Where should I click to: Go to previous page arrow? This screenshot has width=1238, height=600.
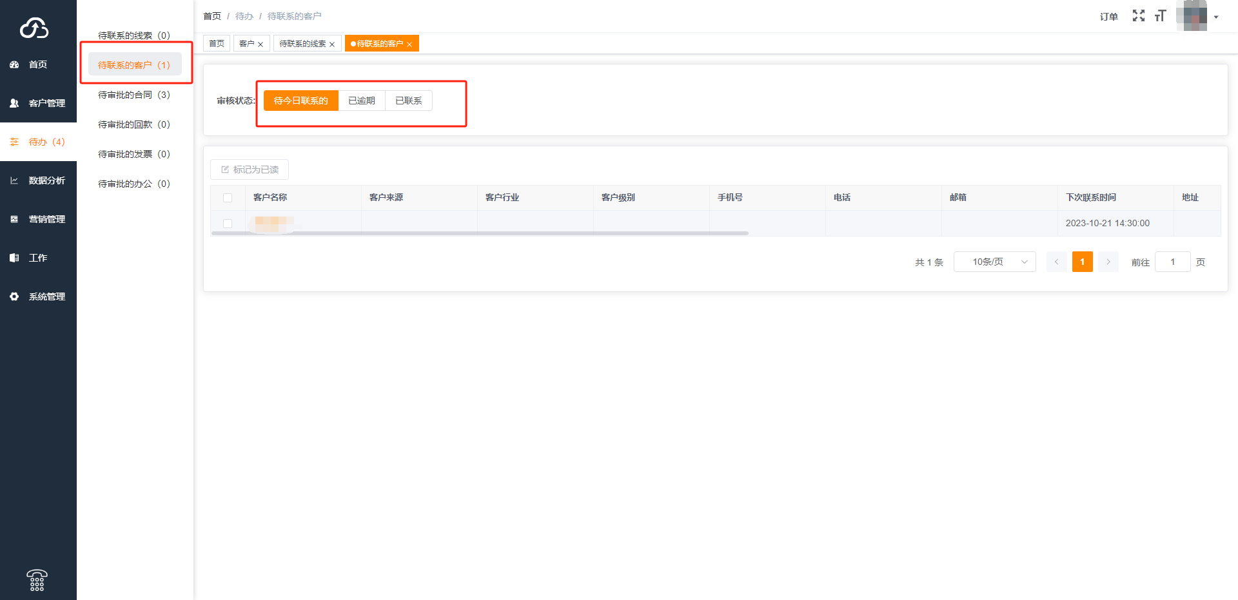coord(1056,262)
